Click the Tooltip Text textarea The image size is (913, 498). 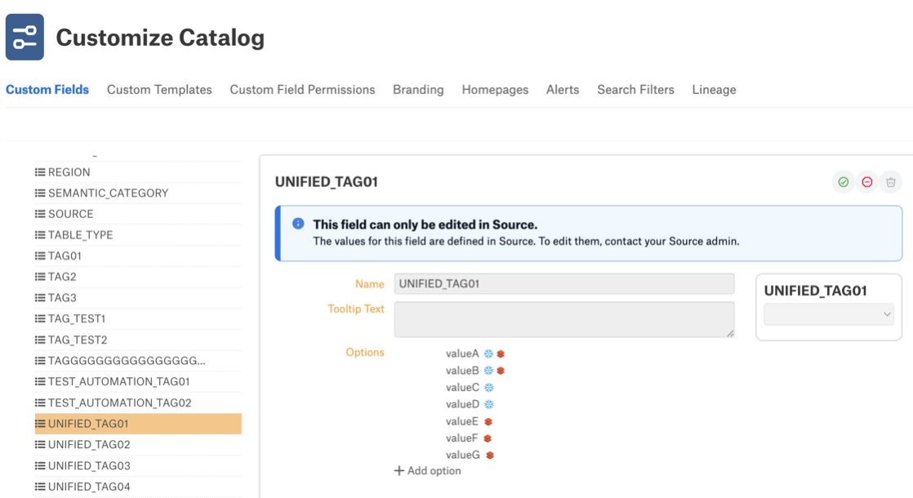(x=563, y=319)
